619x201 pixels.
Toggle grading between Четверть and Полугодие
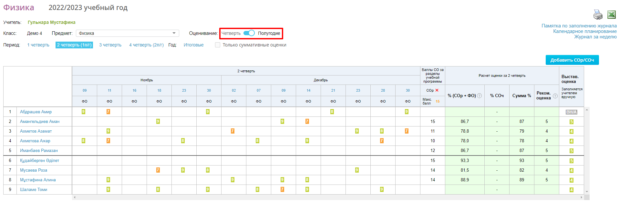249,33
